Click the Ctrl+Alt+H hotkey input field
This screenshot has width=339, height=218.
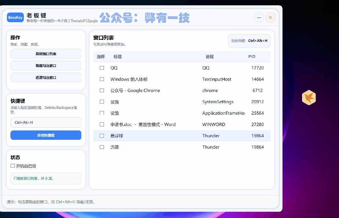pos(46,123)
